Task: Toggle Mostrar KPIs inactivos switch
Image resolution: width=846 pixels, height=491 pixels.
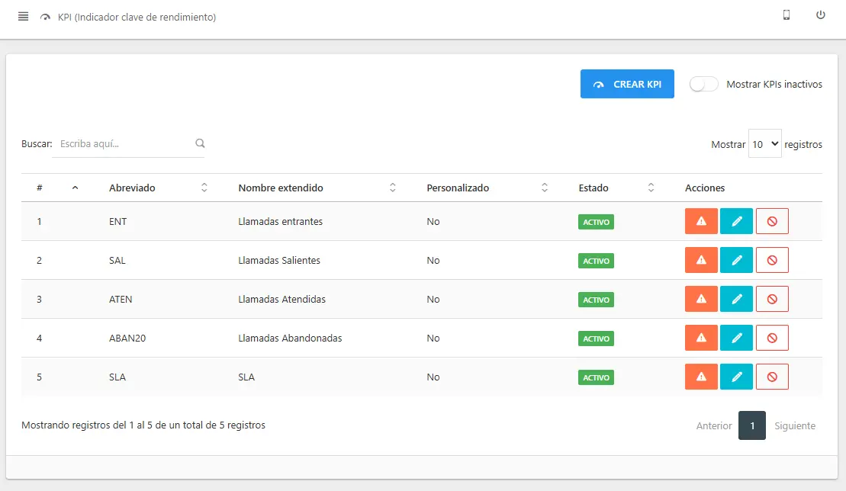Action: (x=703, y=84)
